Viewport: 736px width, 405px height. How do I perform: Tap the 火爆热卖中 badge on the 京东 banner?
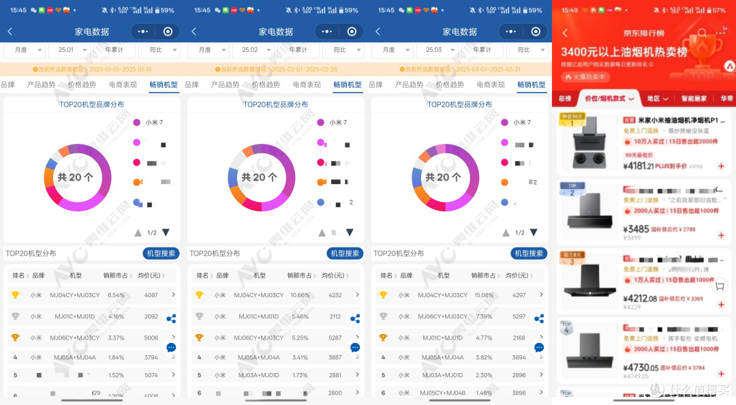pos(587,76)
